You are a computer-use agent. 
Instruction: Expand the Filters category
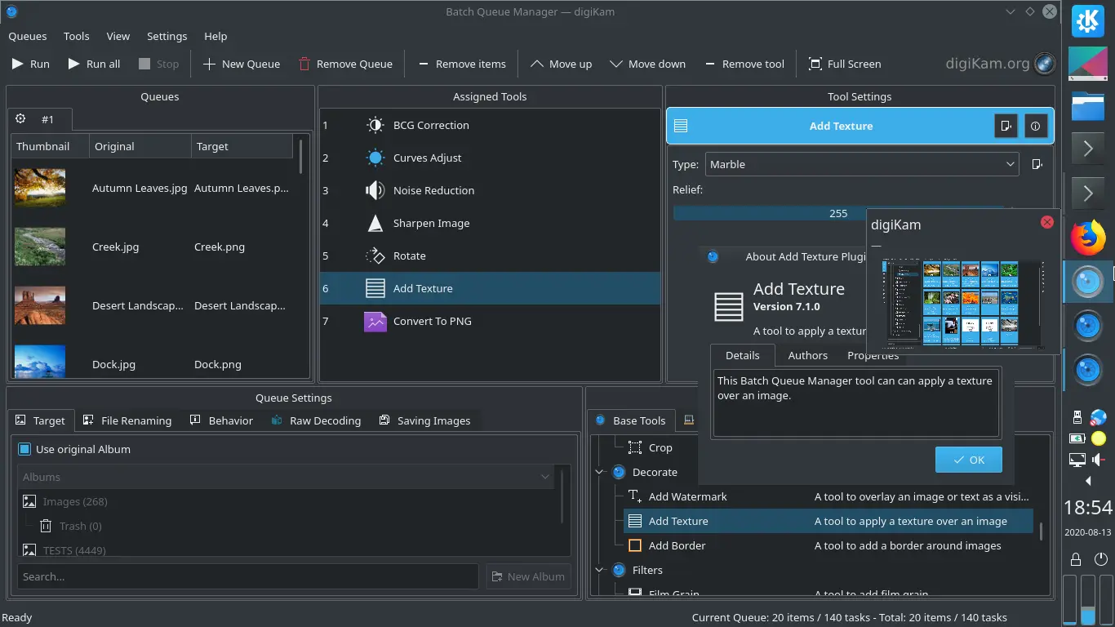click(x=599, y=570)
